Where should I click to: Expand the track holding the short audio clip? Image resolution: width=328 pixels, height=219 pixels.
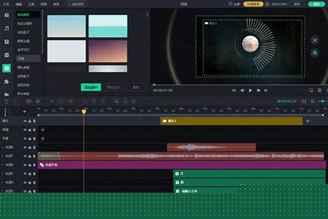tap(3, 147)
